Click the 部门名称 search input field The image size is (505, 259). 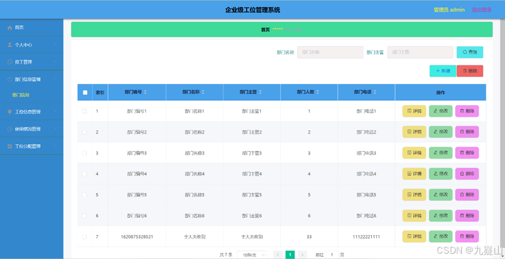click(x=330, y=52)
